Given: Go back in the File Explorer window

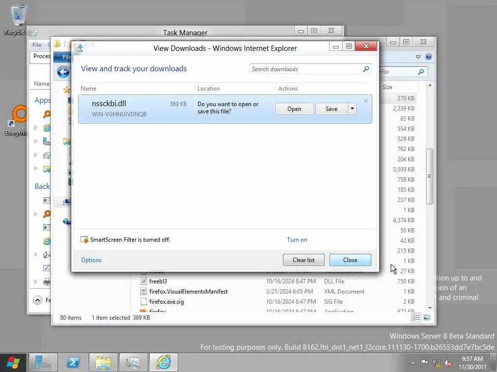Looking at the screenshot, I should click(64, 72).
